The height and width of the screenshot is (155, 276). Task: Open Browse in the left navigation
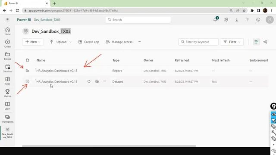tap(7, 56)
